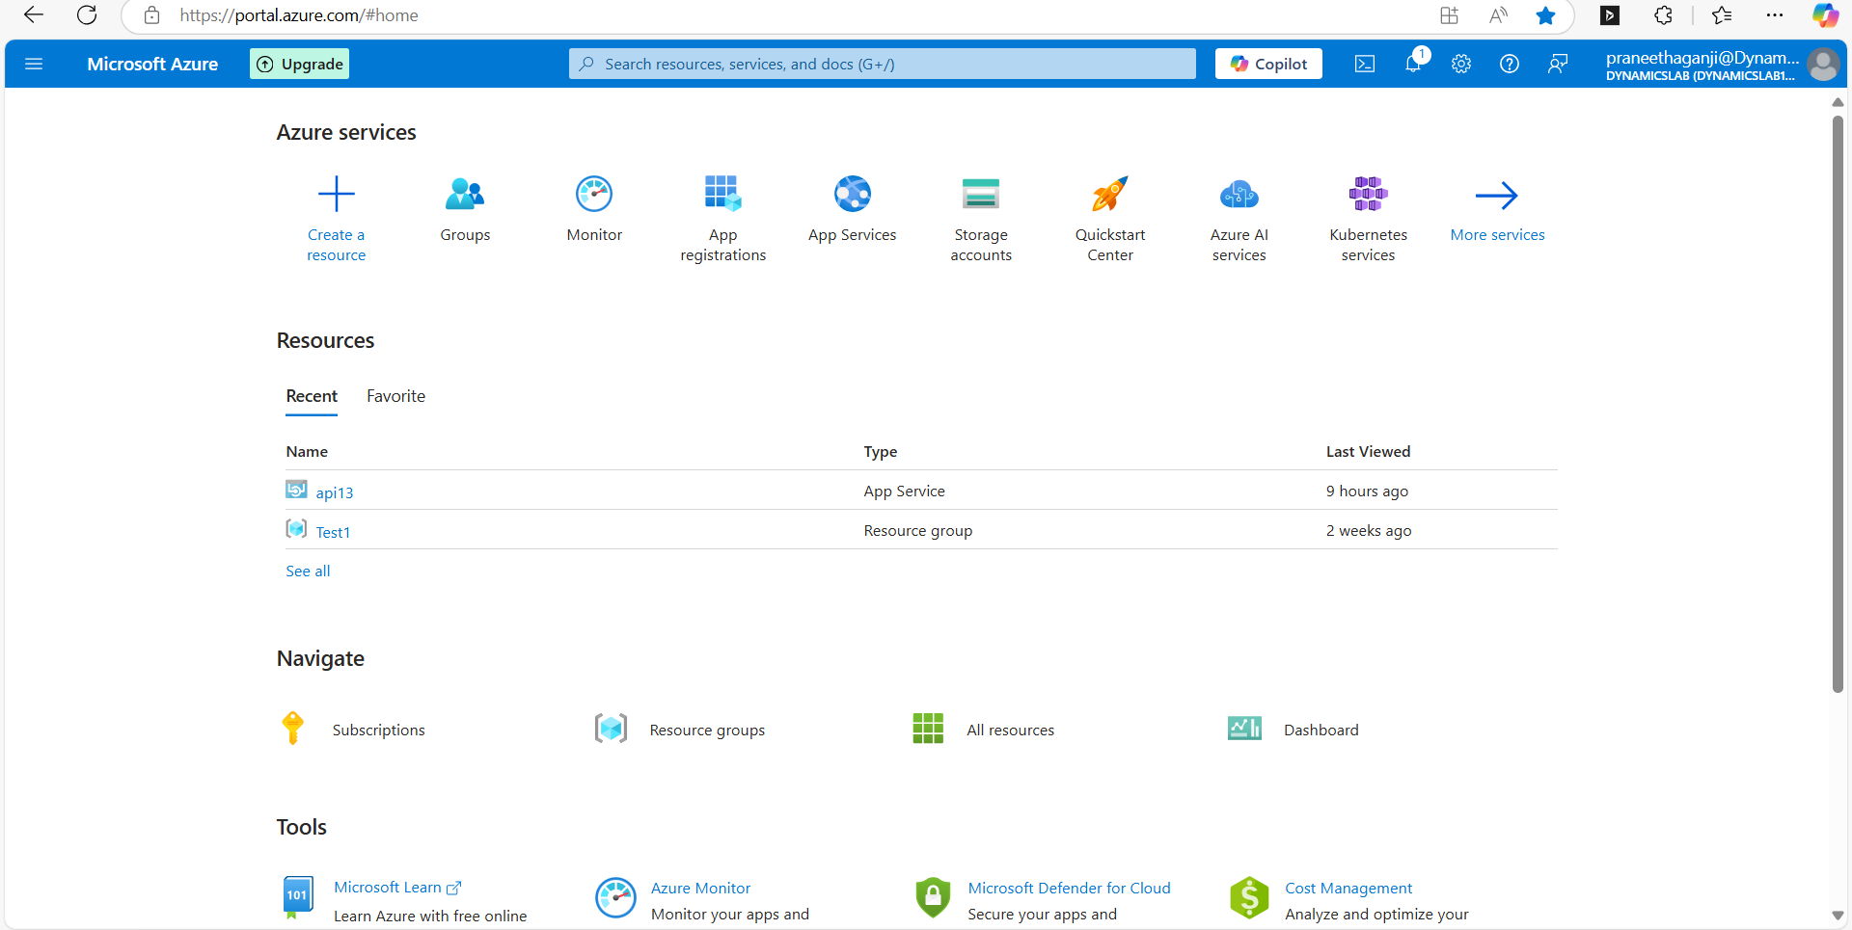Screen dimensions: 1852x930
Task: Click the See all link
Action: point(308,571)
